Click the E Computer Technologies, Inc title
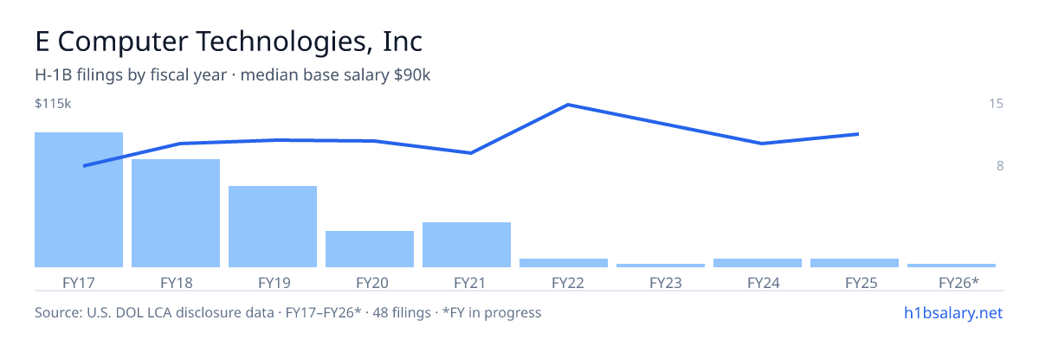Screen dimensions: 1039x346 click(x=229, y=41)
